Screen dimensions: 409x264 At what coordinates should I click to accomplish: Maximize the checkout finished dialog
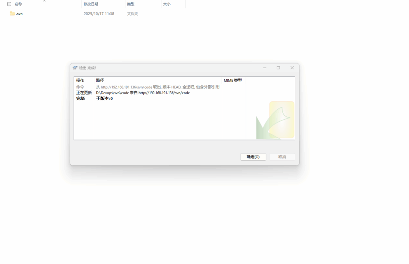click(x=278, y=68)
